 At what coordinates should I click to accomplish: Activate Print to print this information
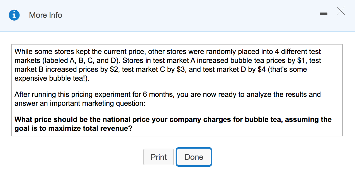click(158, 157)
